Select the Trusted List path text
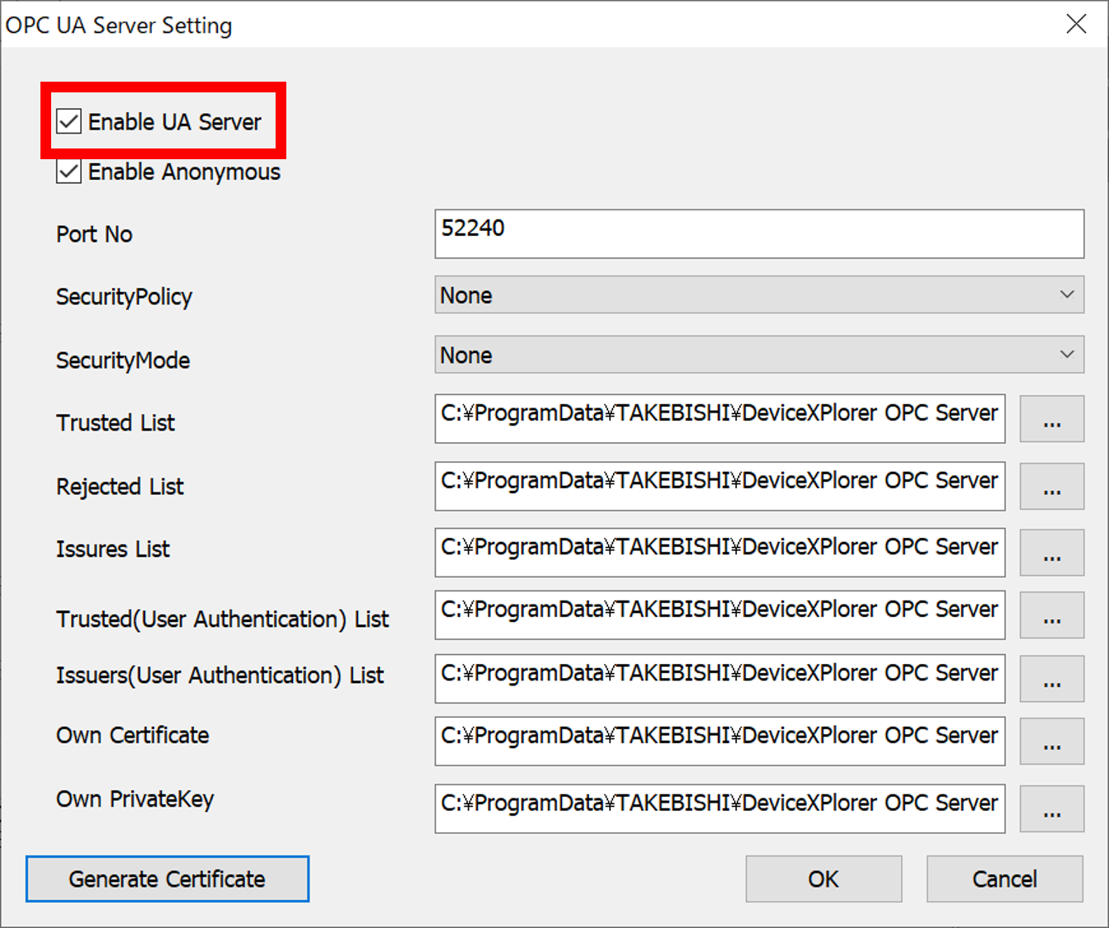The width and height of the screenshot is (1109, 928). (720, 419)
